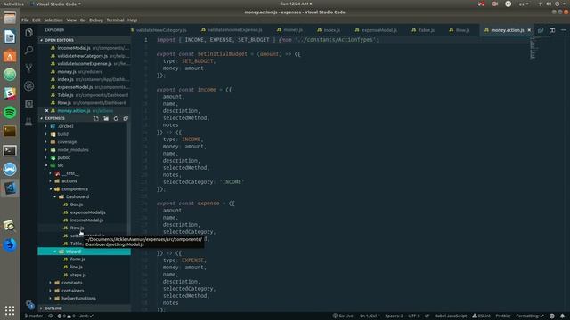Click Activities in the top bar
The image size is (570, 320).
13,4
